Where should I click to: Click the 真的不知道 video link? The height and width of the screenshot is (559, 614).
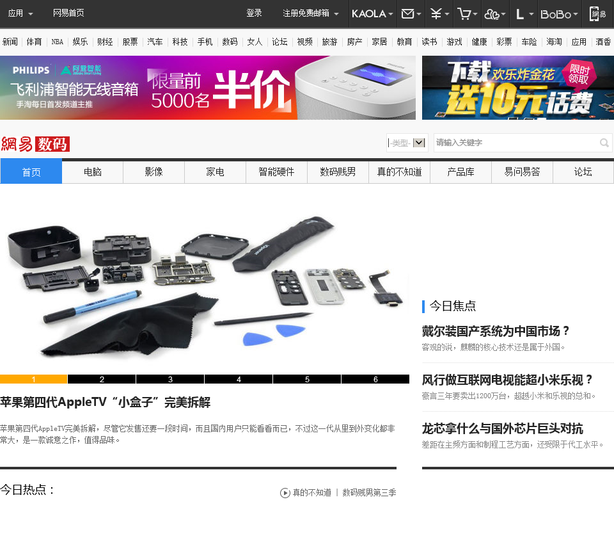click(311, 493)
